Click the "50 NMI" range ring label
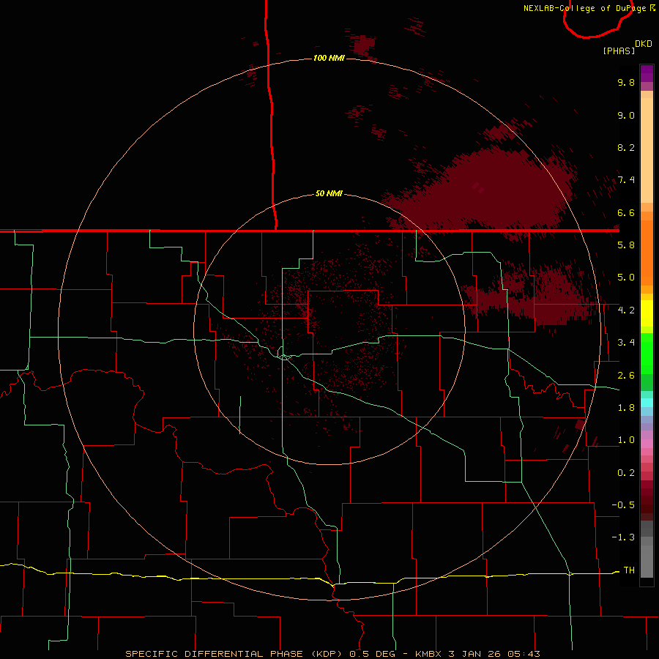Screen dimensions: 659x659 tap(329, 193)
